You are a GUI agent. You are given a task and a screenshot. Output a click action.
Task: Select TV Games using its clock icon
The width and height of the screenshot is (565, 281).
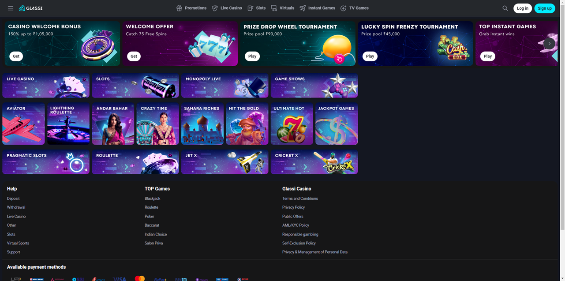[343, 8]
